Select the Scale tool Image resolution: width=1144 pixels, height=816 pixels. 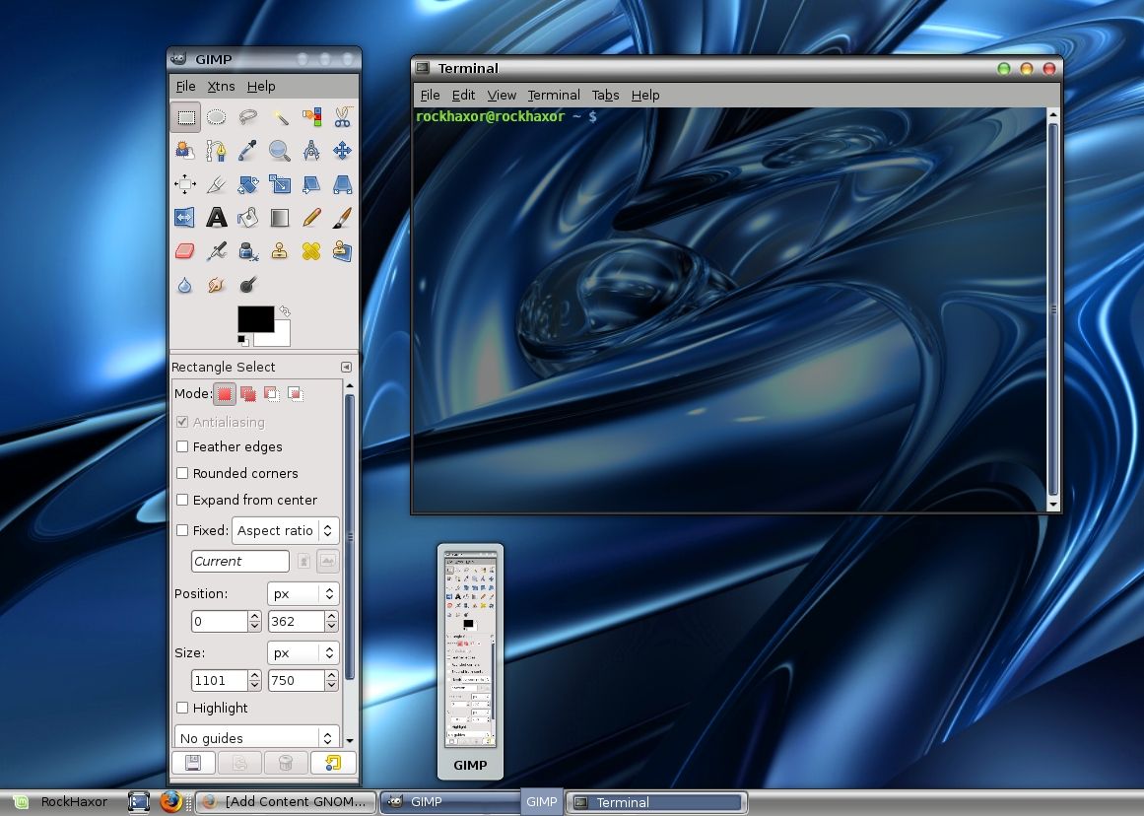click(280, 184)
